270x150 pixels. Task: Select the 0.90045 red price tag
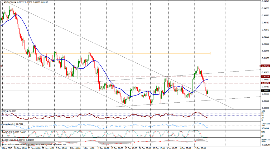point(265,77)
